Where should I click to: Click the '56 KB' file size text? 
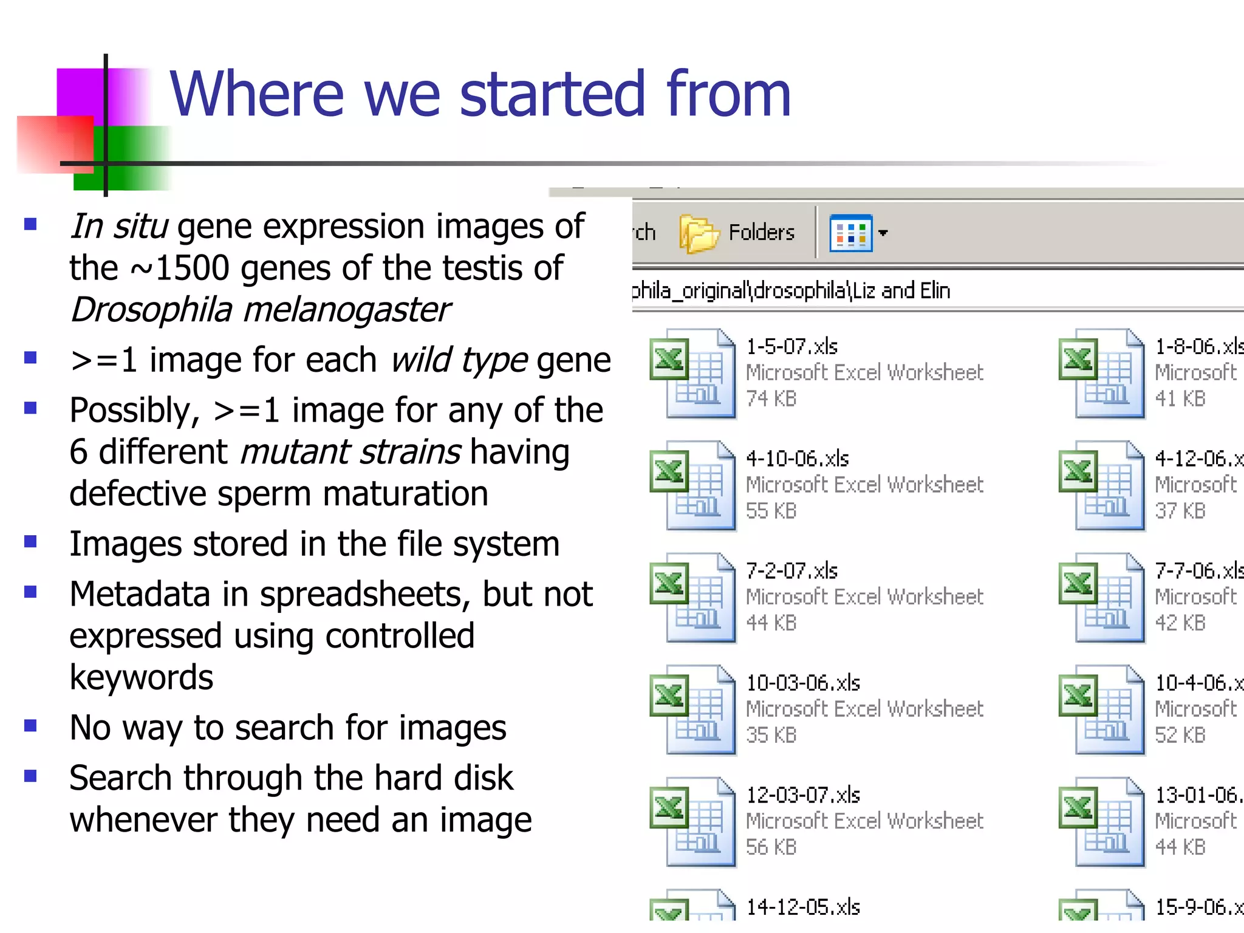[x=771, y=847]
